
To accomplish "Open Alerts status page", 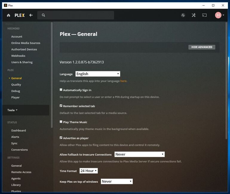I will coord(15,137).
